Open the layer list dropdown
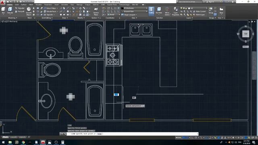258x145 pixels. pos(193,8)
